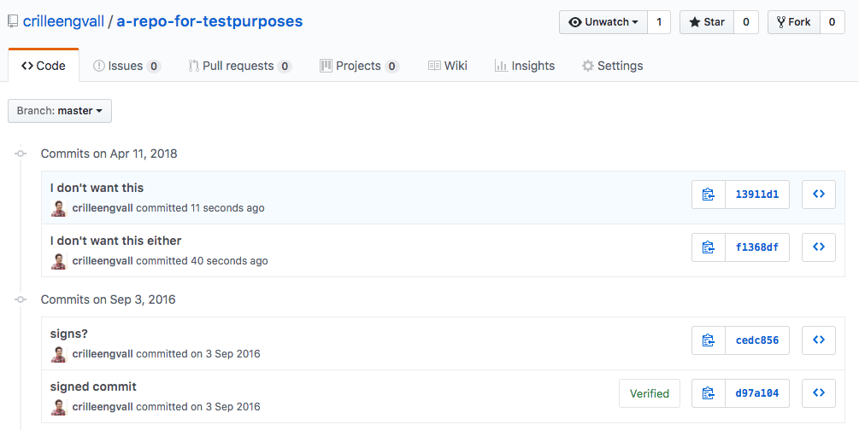Click author crilleengvall on '40 seconds ago' commit
The width and height of the screenshot is (859, 430).
[103, 261]
